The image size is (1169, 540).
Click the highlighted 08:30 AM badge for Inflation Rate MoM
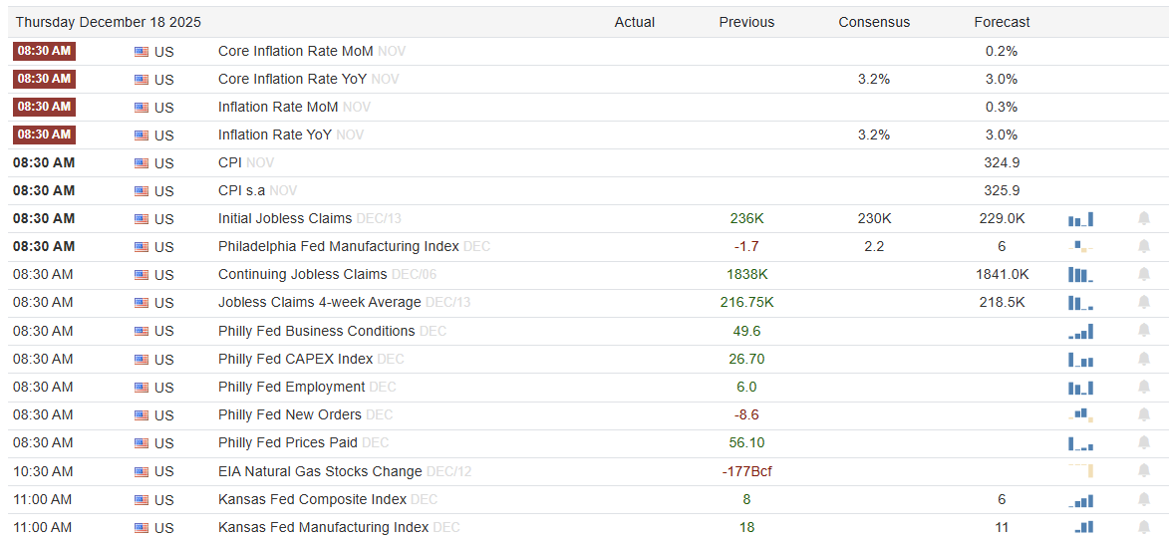tap(44, 107)
